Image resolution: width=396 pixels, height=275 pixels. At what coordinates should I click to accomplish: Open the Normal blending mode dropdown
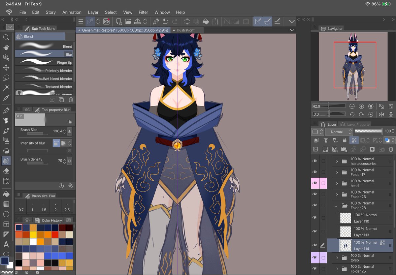pyautogui.click(x=339, y=132)
